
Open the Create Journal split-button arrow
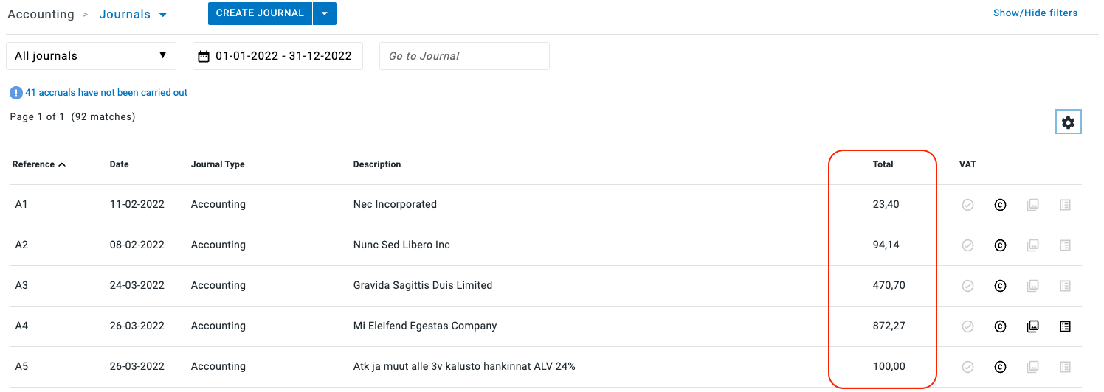pos(325,13)
